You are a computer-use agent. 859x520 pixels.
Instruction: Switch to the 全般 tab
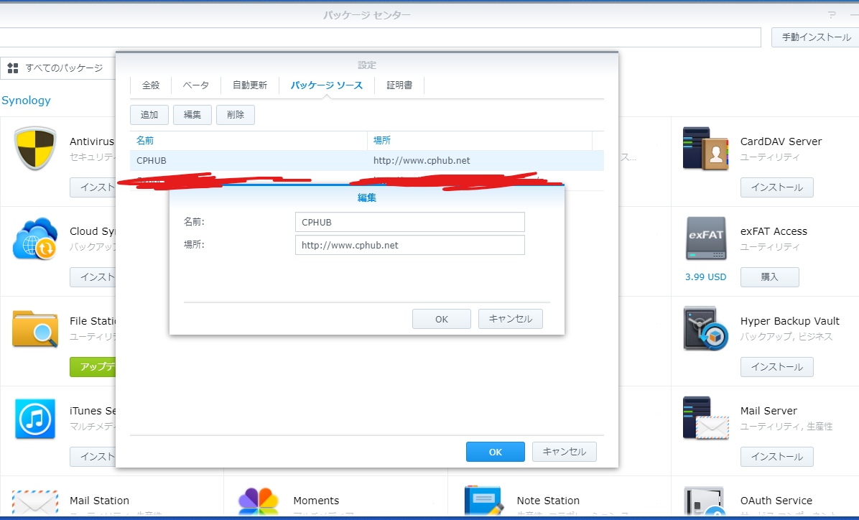[x=151, y=85]
